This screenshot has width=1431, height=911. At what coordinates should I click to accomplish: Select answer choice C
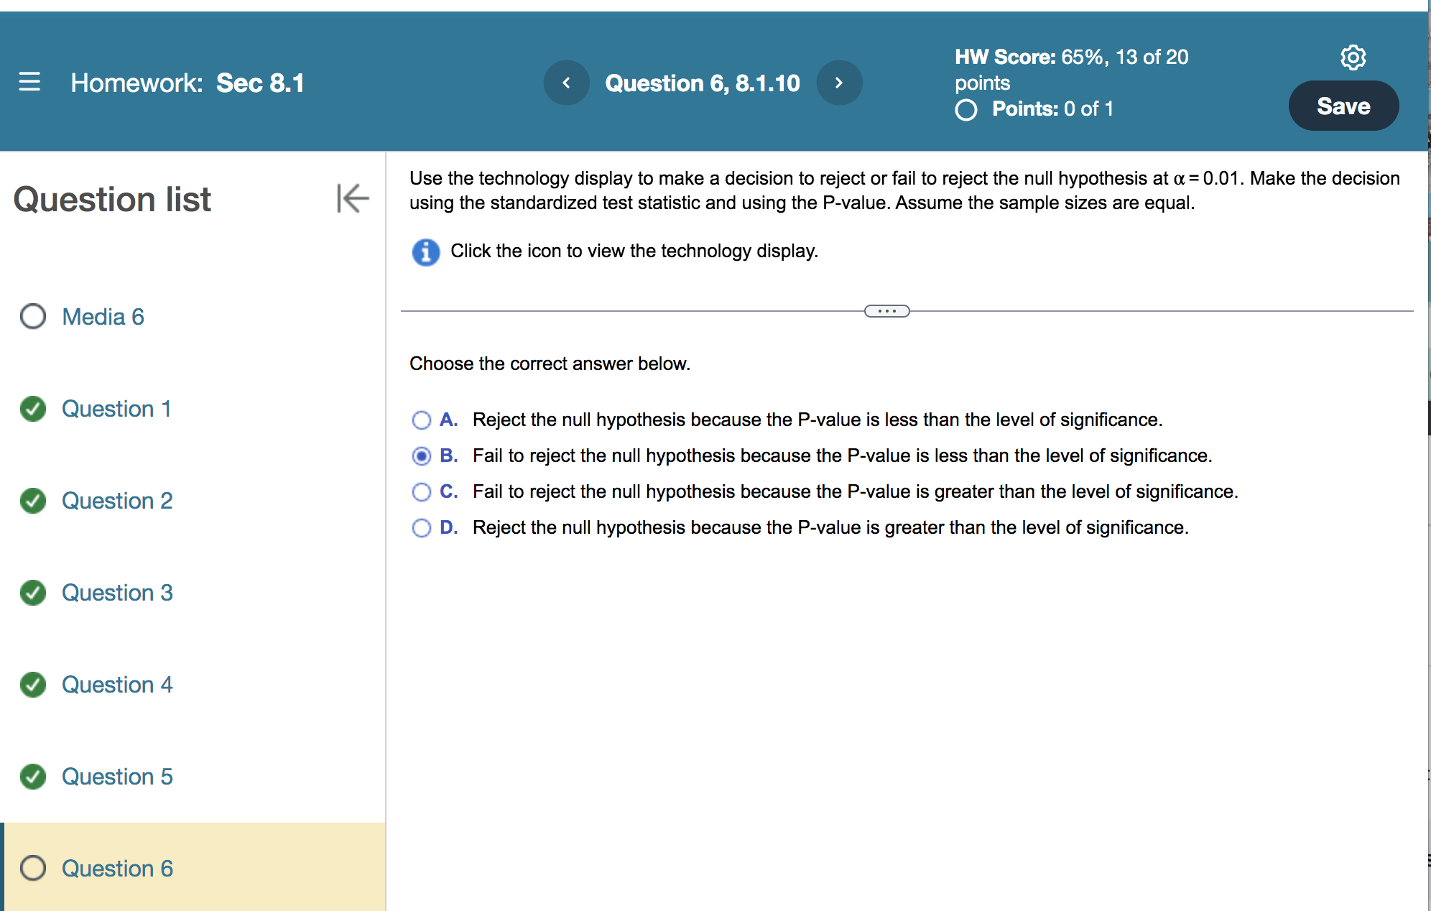[421, 491]
